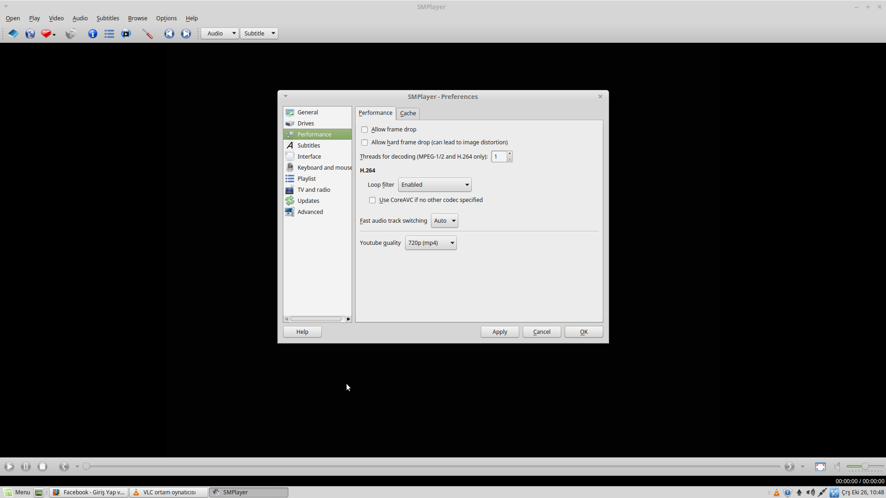This screenshot has width=886, height=498.
Task: Open system volume tray icon
Action: pyautogui.click(x=810, y=492)
